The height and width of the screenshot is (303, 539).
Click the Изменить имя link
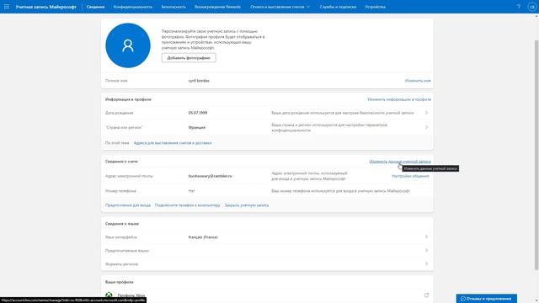click(x=418, y=81)
